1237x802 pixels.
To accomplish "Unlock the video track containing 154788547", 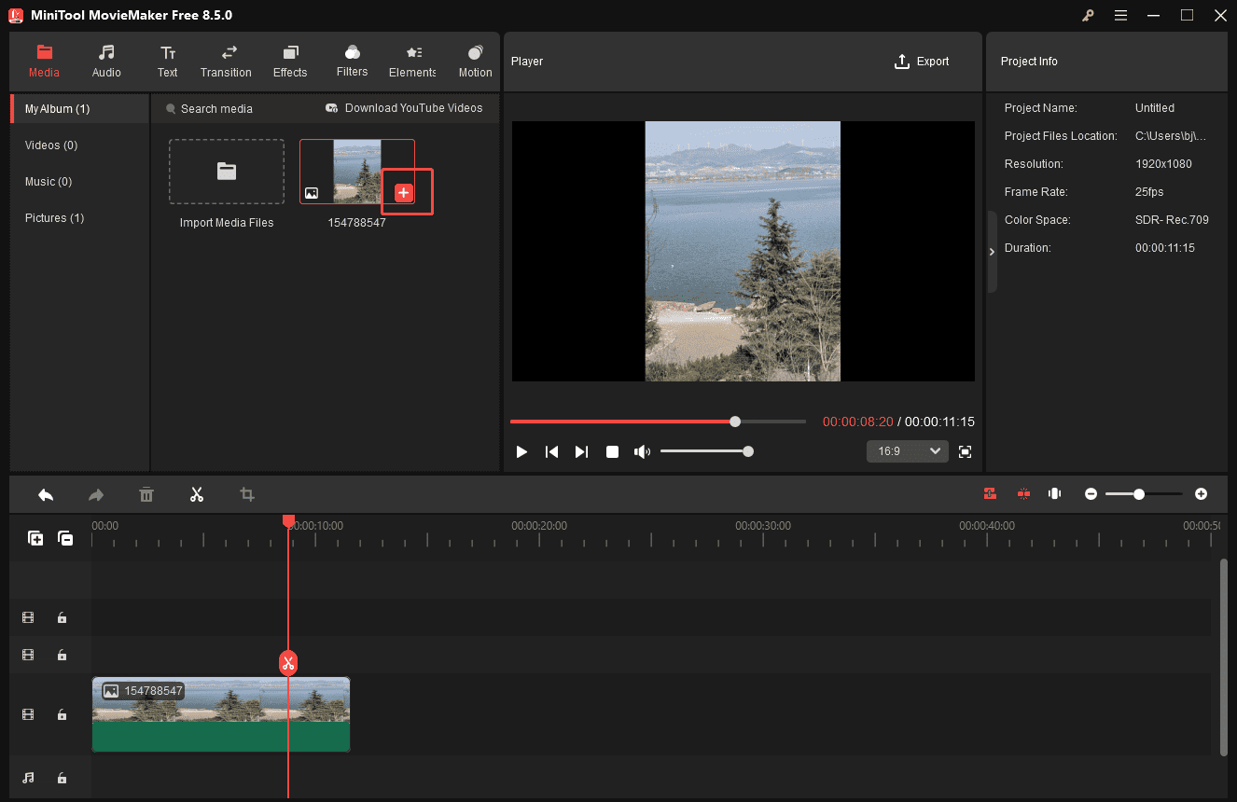I will coord(62,714).
